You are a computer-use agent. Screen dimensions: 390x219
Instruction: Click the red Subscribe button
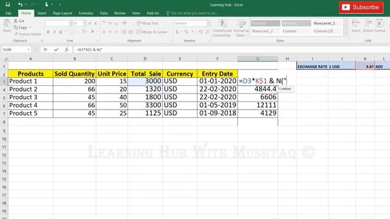coord(361,7)
